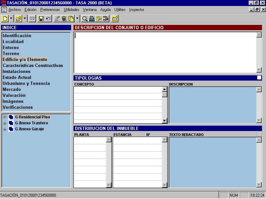Expand the G Residencial Piso tree node
The height and width of the screenshot is (199, 266).
pyautogui.click(x=5, y=117)
